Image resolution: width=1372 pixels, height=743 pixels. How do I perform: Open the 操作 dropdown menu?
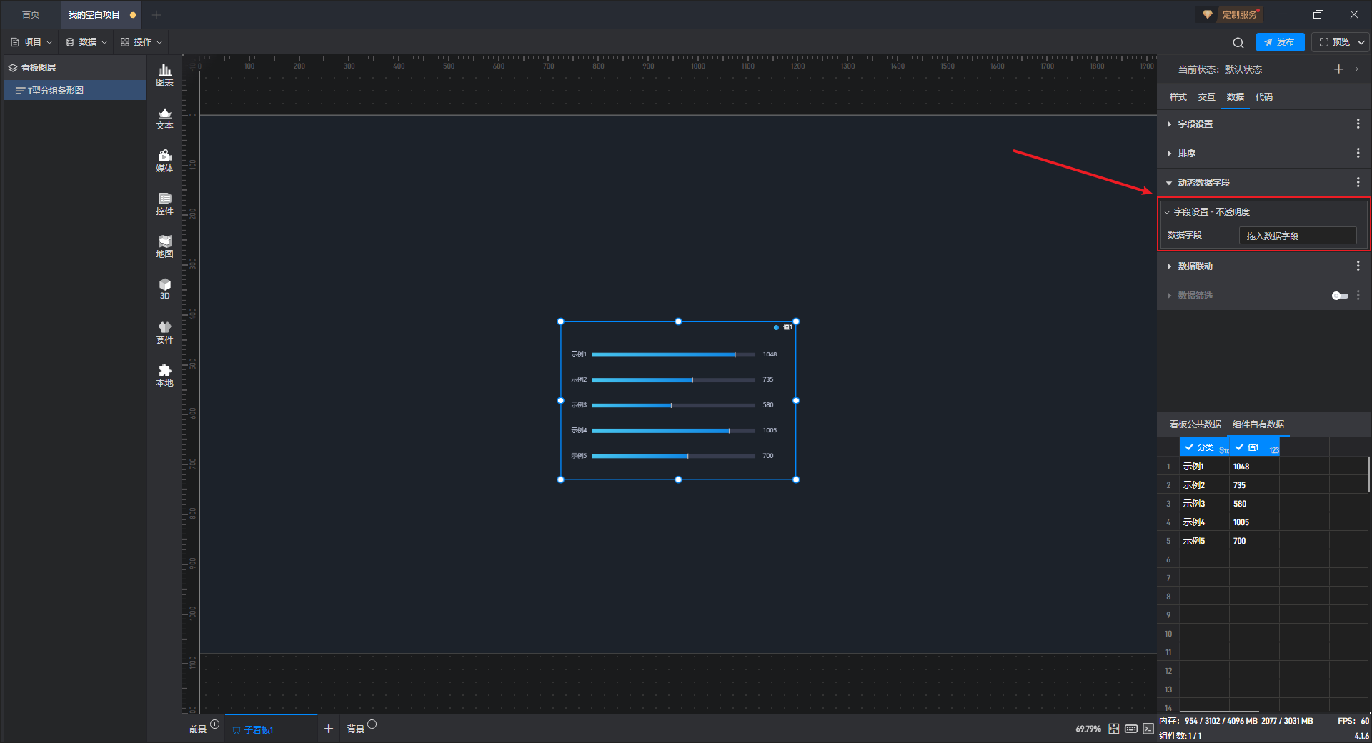(x=141, y=42)
